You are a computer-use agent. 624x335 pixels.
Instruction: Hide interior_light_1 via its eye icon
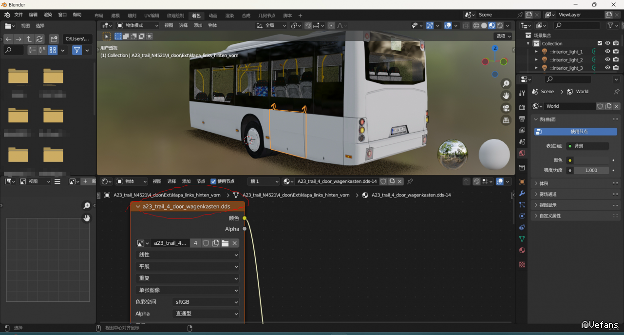tap(607, 52)
